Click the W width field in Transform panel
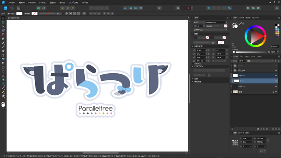The height and width of the screenshot is (158, 281). pyautogui.click(x=261, y=138)
